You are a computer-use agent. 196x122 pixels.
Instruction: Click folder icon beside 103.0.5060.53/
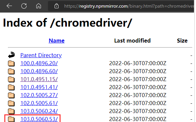point(11,119)
